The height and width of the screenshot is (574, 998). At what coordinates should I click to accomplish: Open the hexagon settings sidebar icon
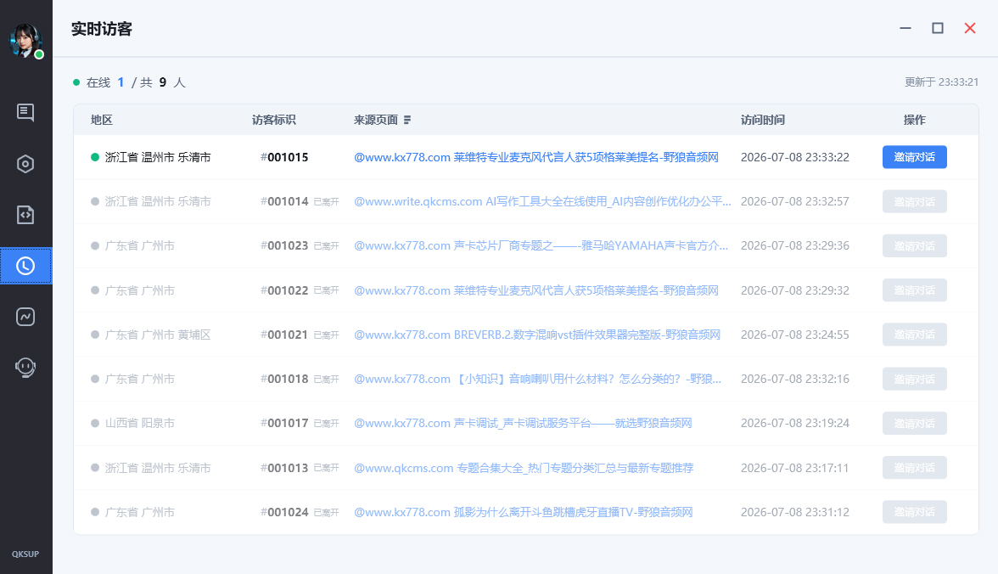(25, 164)
